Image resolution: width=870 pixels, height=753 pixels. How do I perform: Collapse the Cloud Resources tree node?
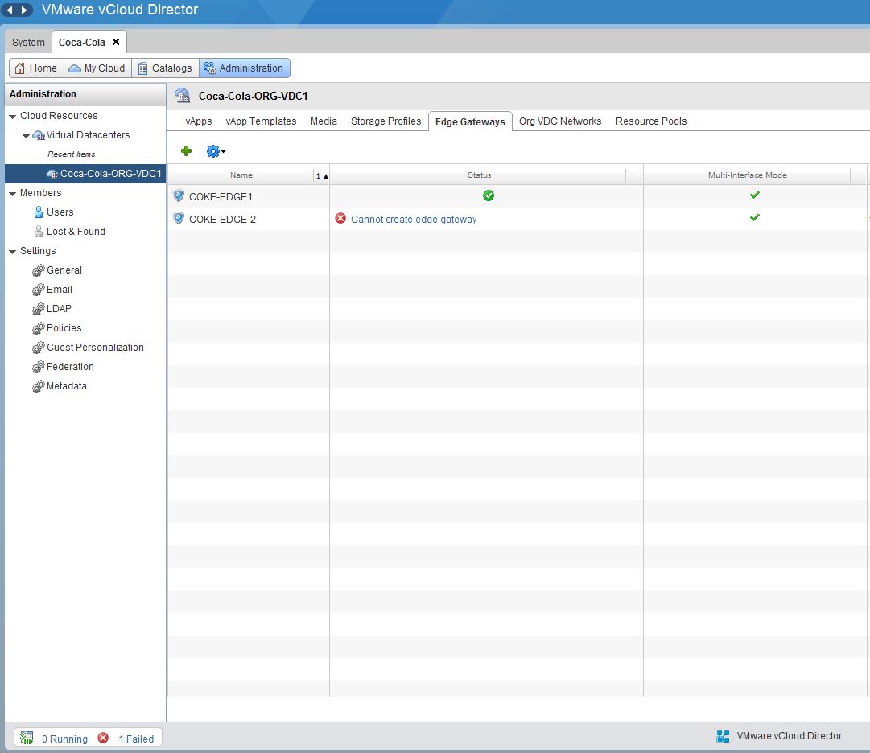[x=12, y=117]
